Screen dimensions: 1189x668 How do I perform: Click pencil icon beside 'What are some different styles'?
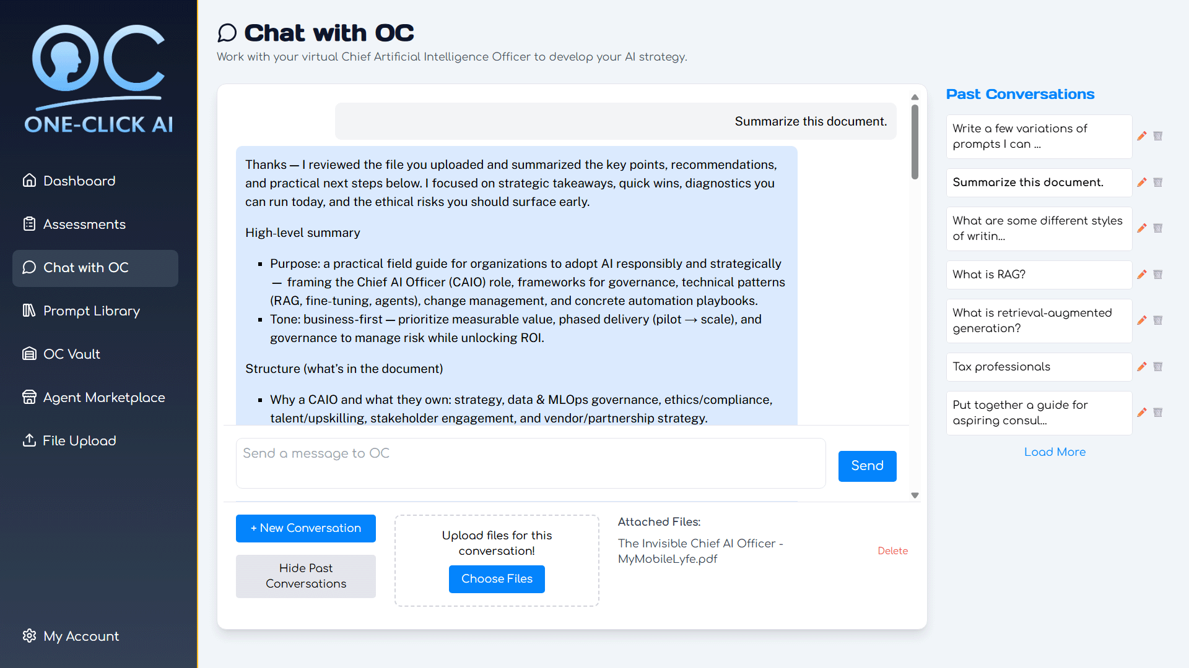coord(1142,228)
